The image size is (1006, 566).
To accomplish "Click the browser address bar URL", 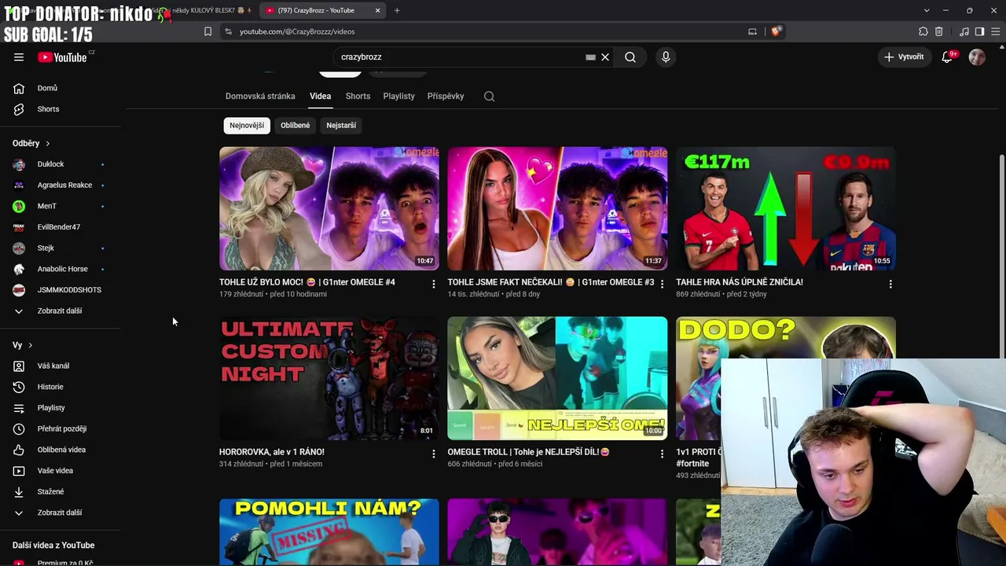I will coord(297,31).
